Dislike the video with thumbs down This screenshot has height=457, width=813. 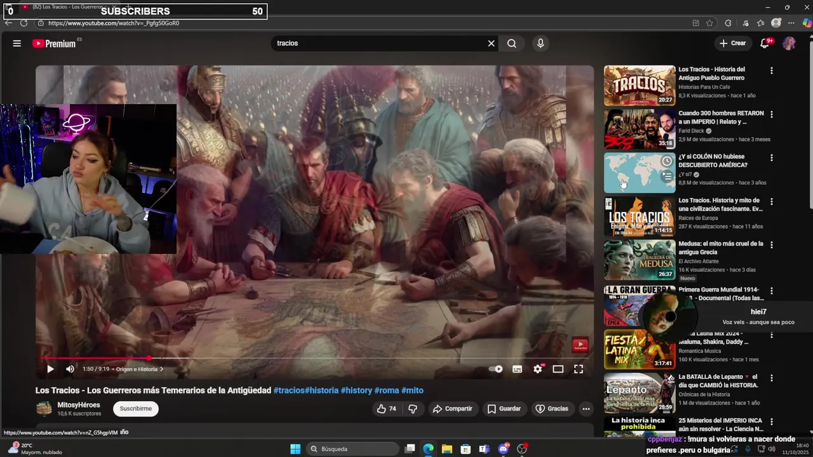pos(413,409)
